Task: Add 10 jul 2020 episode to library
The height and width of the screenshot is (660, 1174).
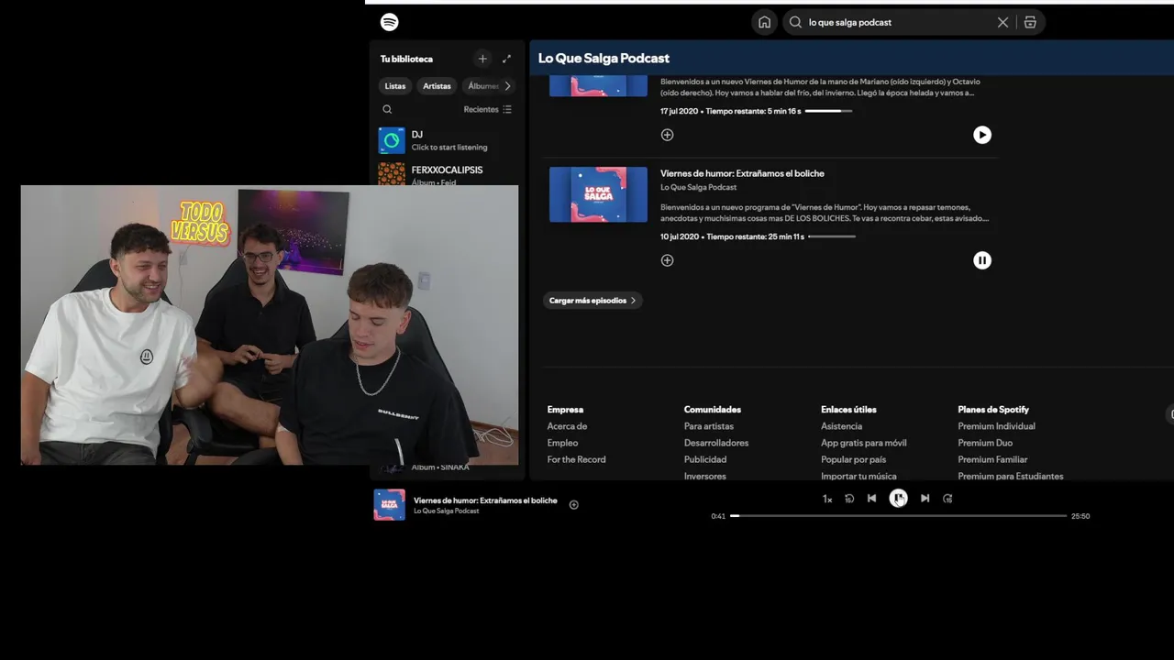Action: 667,260
